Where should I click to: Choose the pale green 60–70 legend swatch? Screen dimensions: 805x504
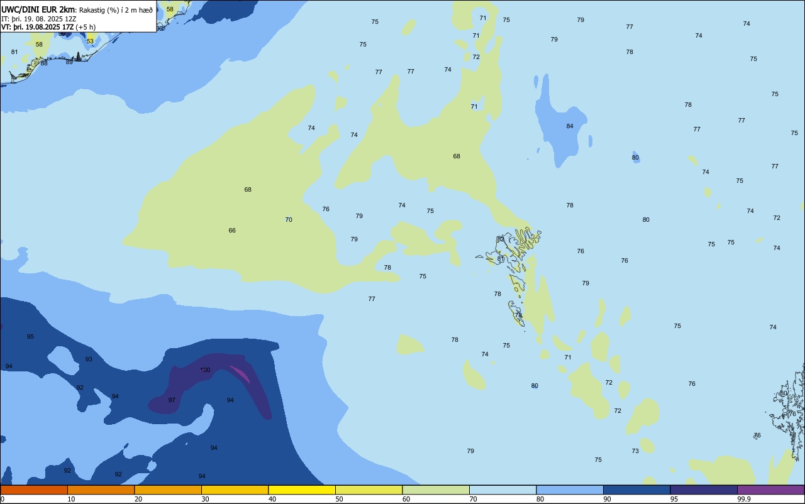[436, 490]
